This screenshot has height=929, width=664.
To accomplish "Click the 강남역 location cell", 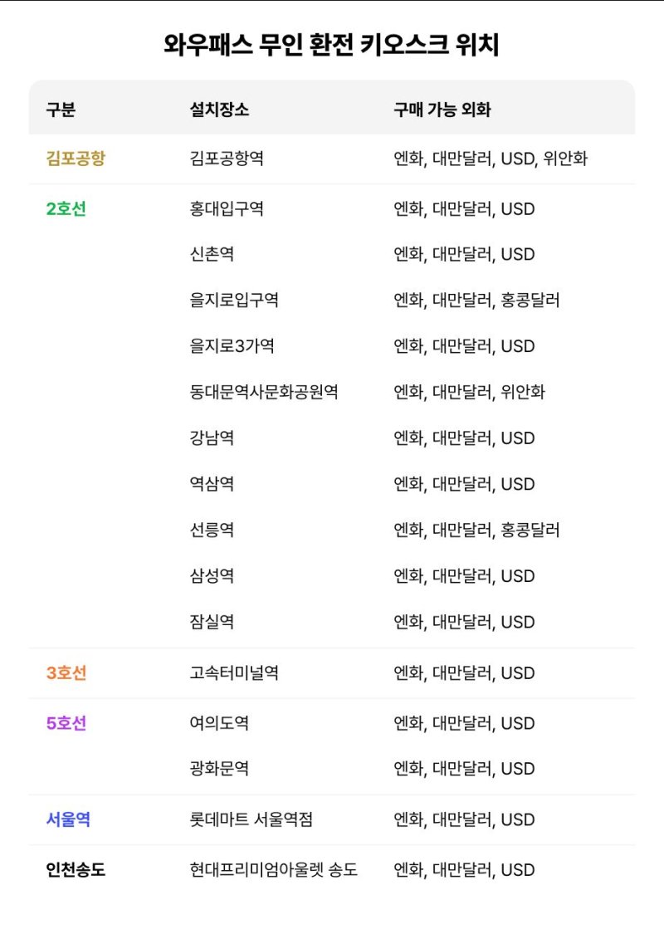I will pos(212,438).
